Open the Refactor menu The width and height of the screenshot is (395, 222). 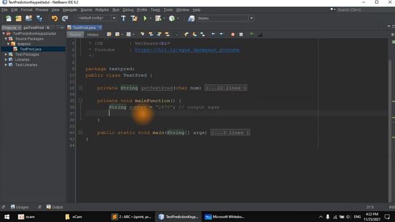[102, 10]
